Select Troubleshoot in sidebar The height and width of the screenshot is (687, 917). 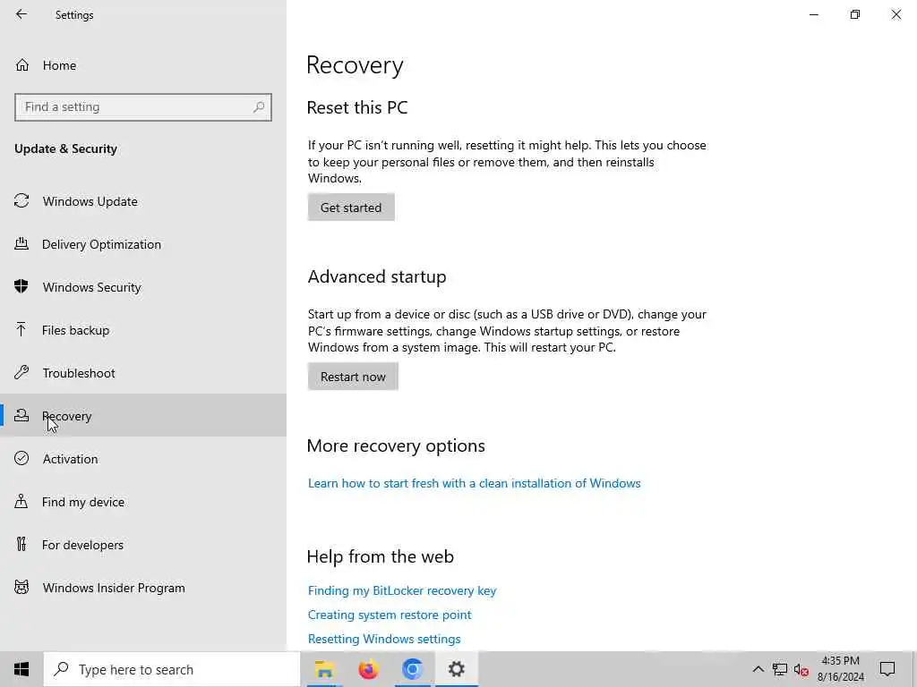(x=143, y=373)
